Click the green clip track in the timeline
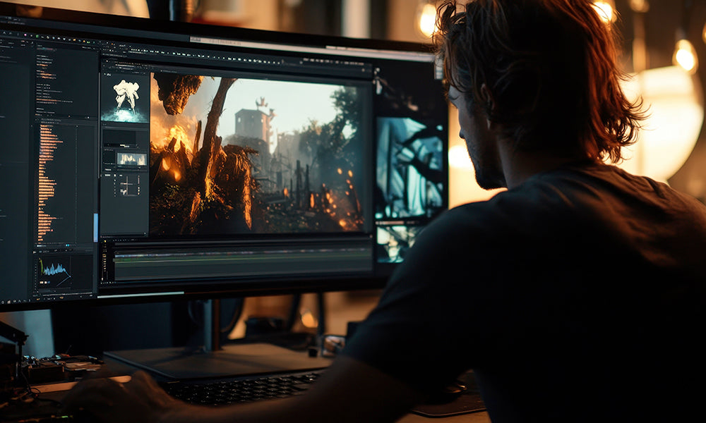Viewport: 706px width, 423px height. pyautogui.click(x=241, y=259)
